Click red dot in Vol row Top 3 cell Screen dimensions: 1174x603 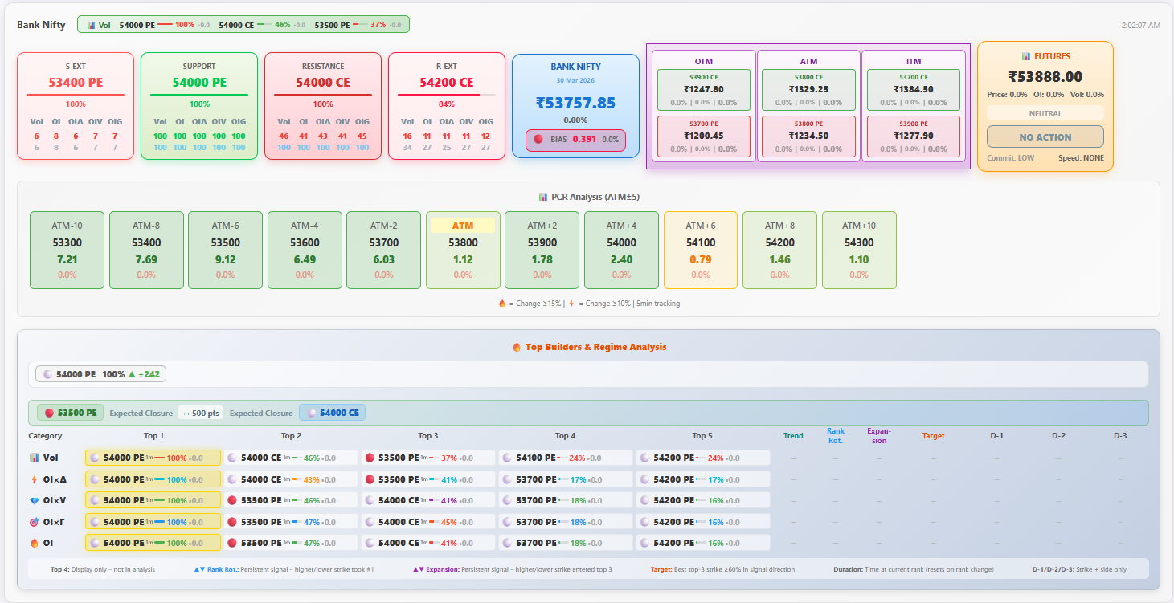coord(370,458)
